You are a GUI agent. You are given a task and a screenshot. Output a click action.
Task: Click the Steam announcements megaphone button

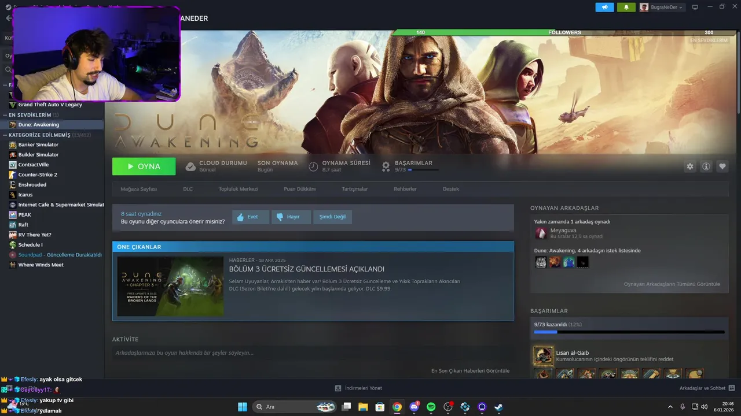pyautogui.click(x=604, y=7)
